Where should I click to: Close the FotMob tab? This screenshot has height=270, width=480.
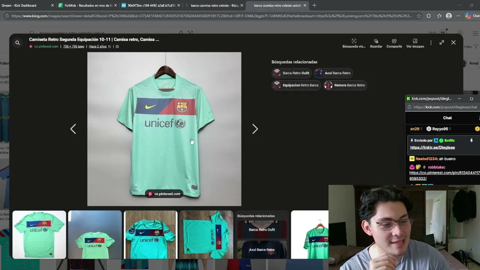tap(115, 6)
